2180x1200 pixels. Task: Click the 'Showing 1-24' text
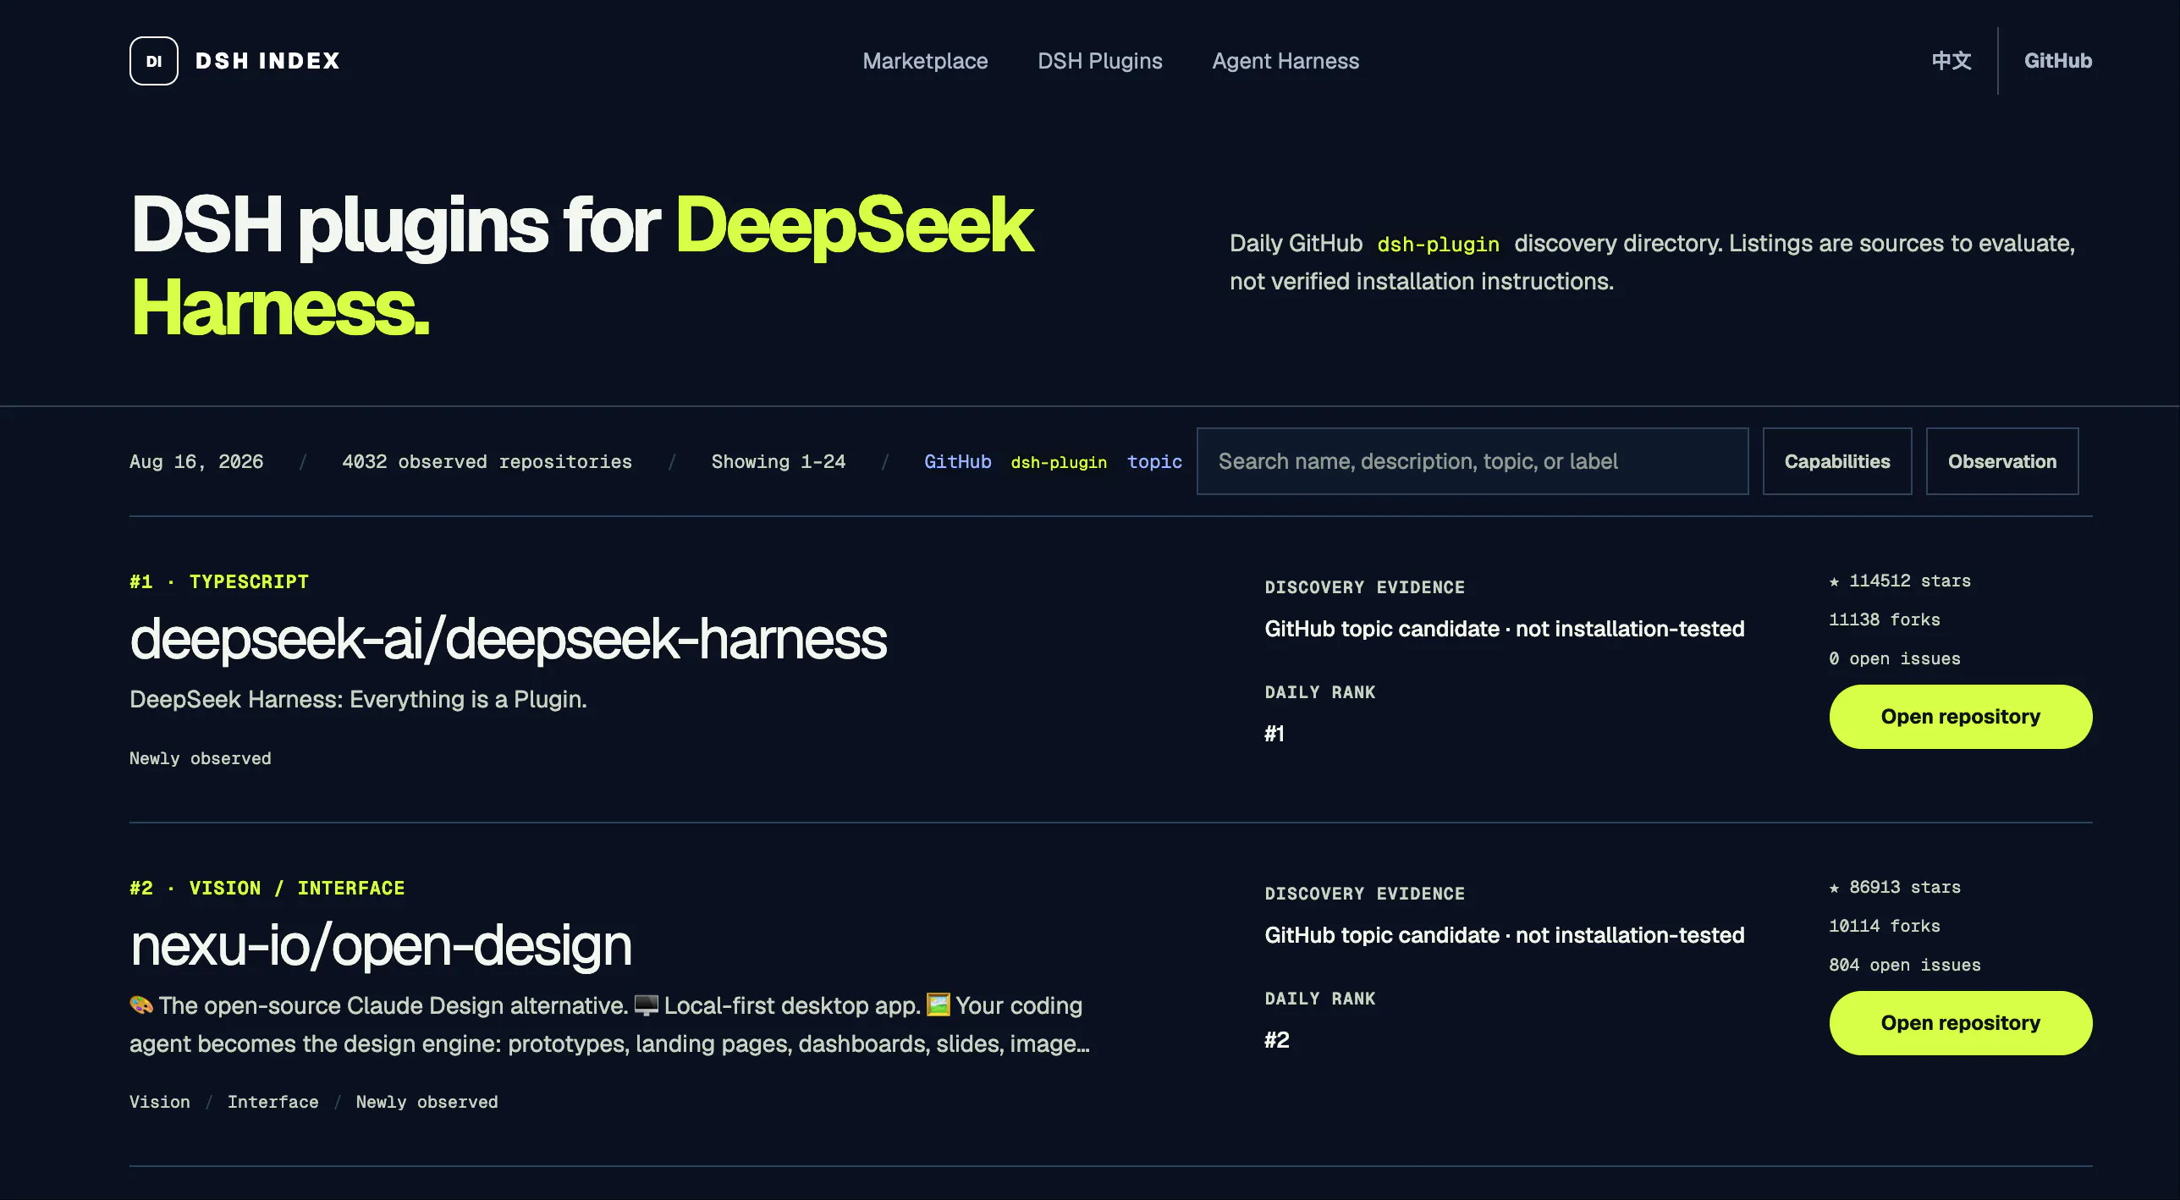click(x=779, y=462)
